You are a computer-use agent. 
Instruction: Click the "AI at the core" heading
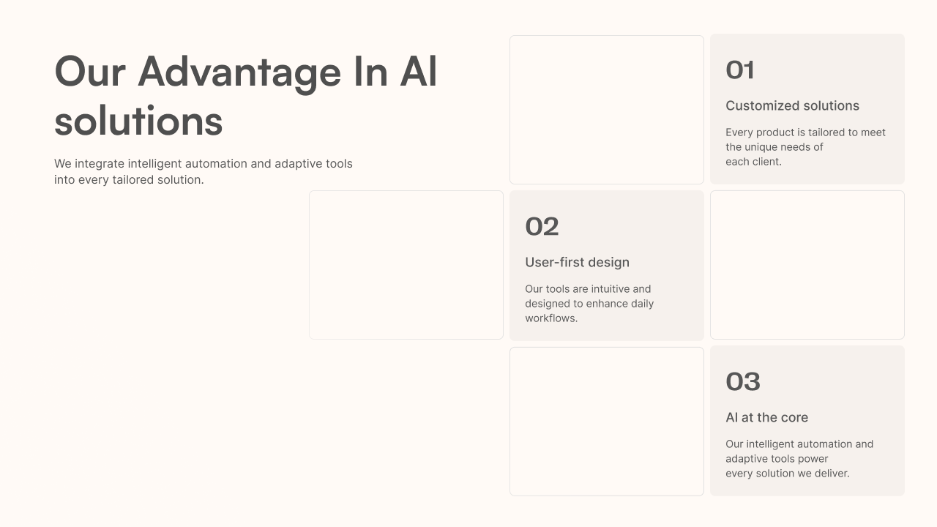coord(766,418)
